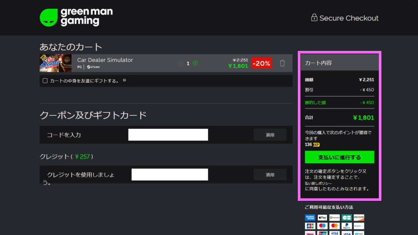Click the gift info help icon

click(125, 80)
